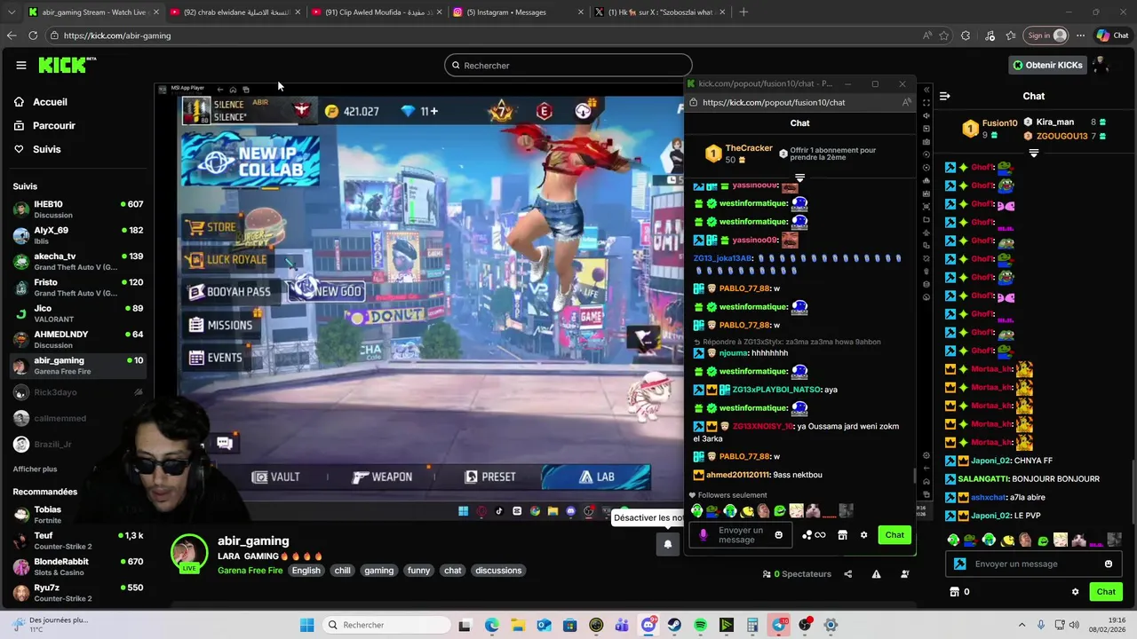
Task: Toggle notifications bell for abir_gaming
Action: tap(668, 544)
